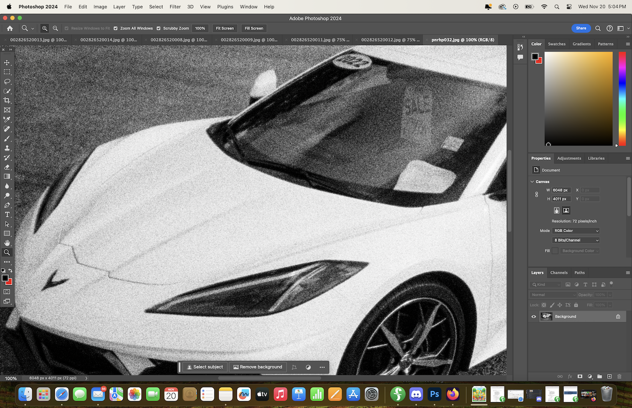The height and width of the screenshot is (408, 632).
Task: Select the Lasso tool
Action: click(x=7, y=82)
